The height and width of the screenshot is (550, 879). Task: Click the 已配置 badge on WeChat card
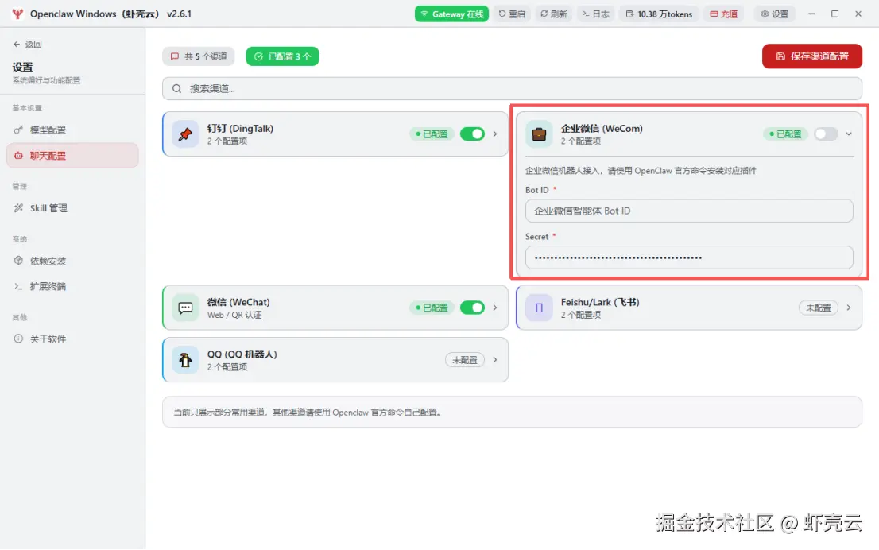(432, 308)
